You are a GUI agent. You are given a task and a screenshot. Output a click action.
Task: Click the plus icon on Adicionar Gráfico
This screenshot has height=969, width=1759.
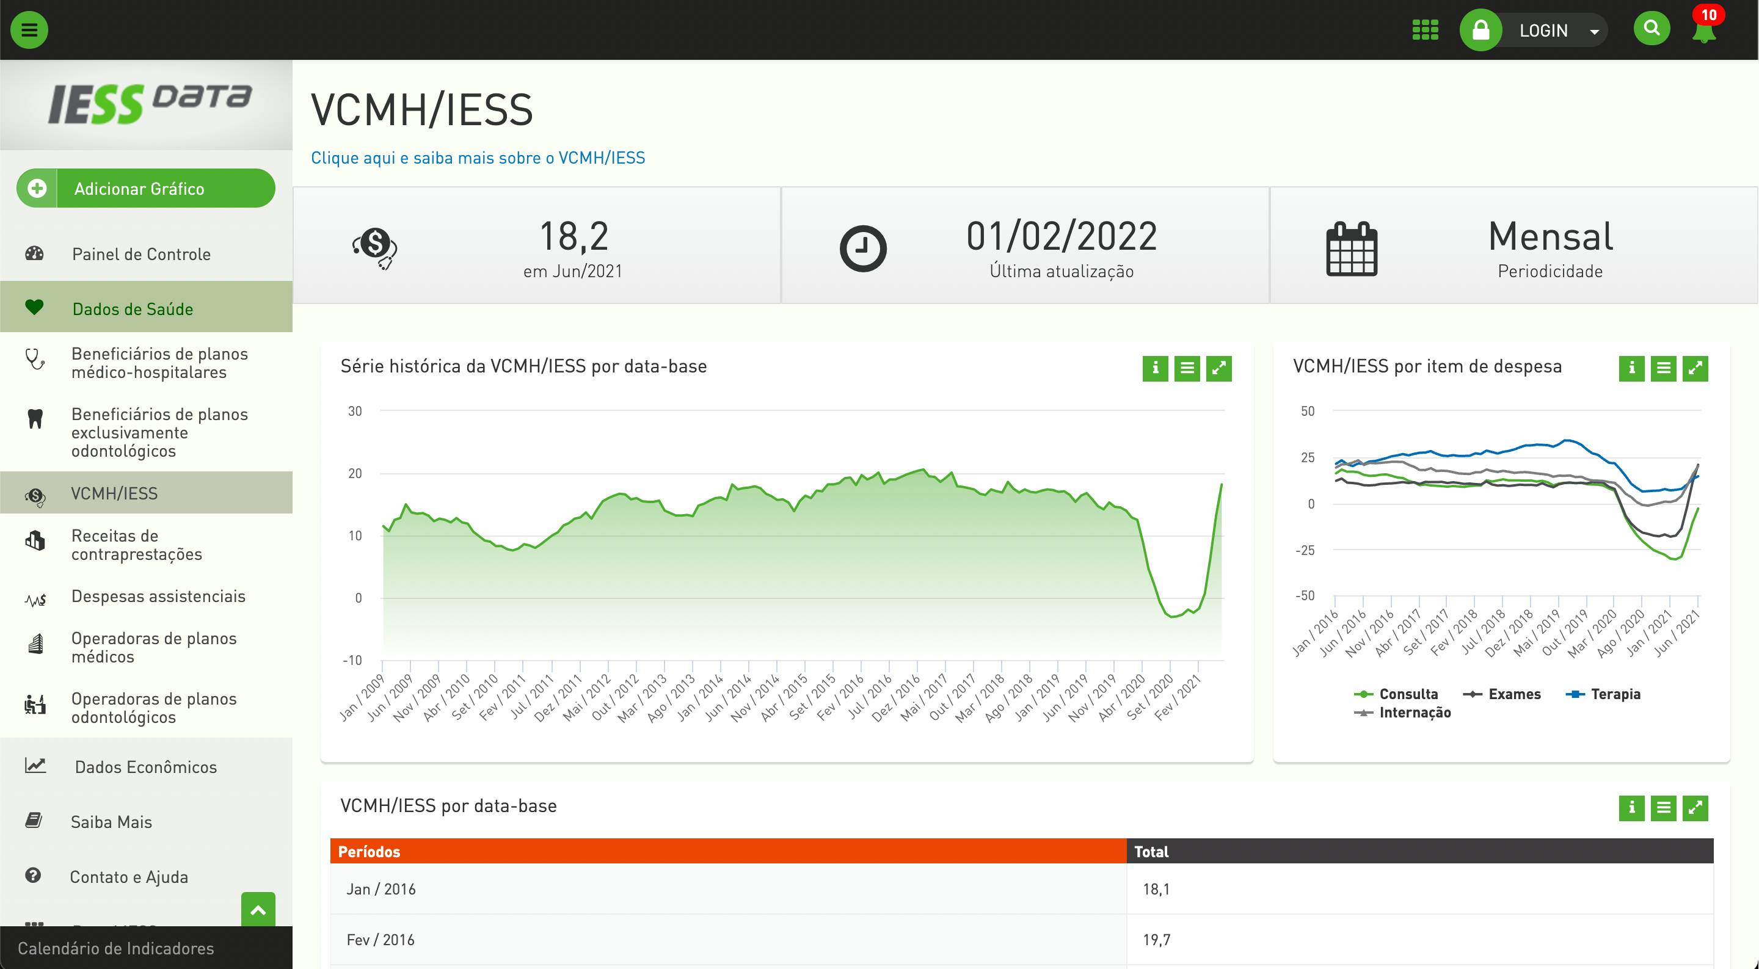[x=37, y=189]
